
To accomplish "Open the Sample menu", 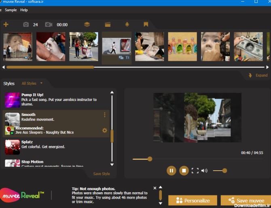I will (x=11, y=10).
